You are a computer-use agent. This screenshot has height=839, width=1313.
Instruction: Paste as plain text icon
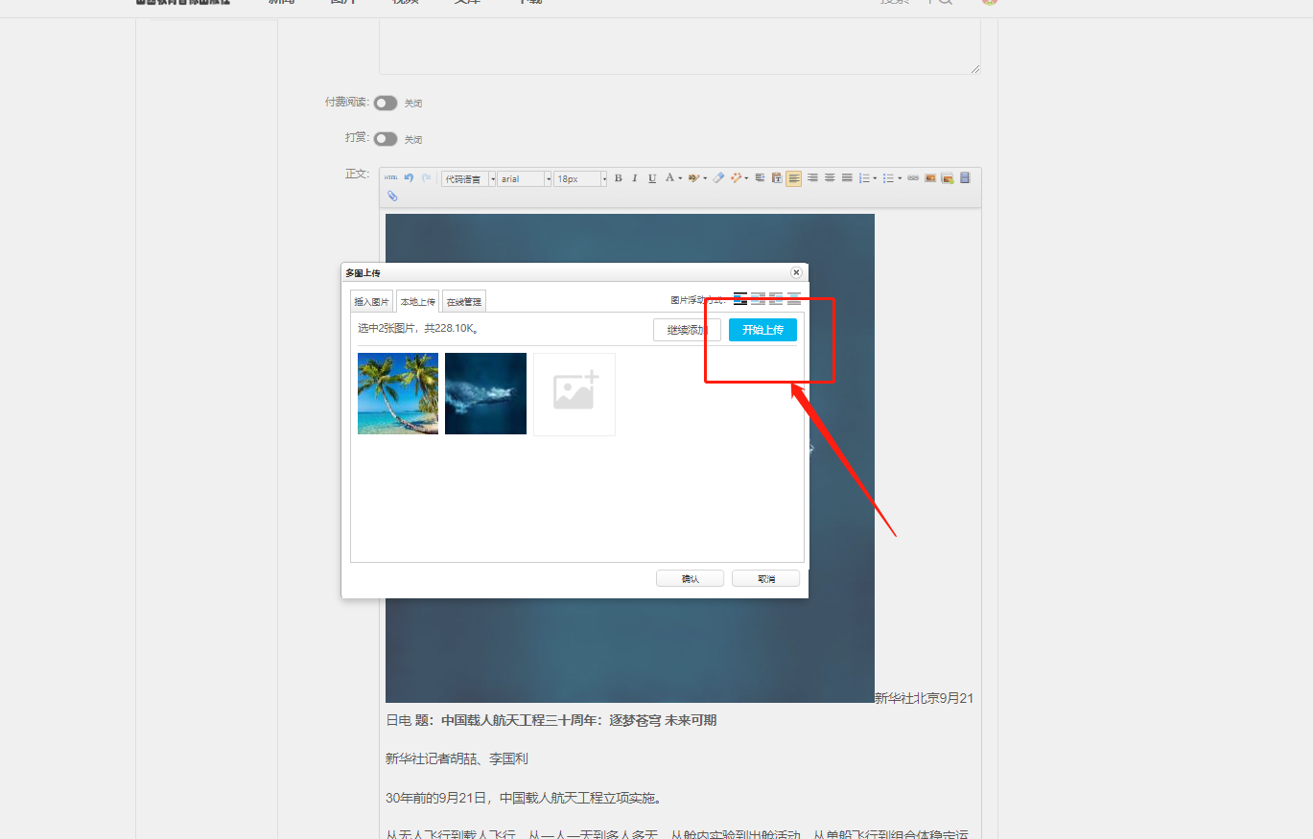click(x=777, y=178)
